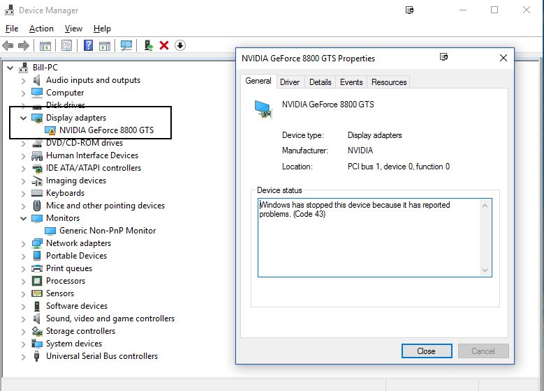
Task: Click the Device status scrollbar down arrow
Action: click(x=485, y=270)
